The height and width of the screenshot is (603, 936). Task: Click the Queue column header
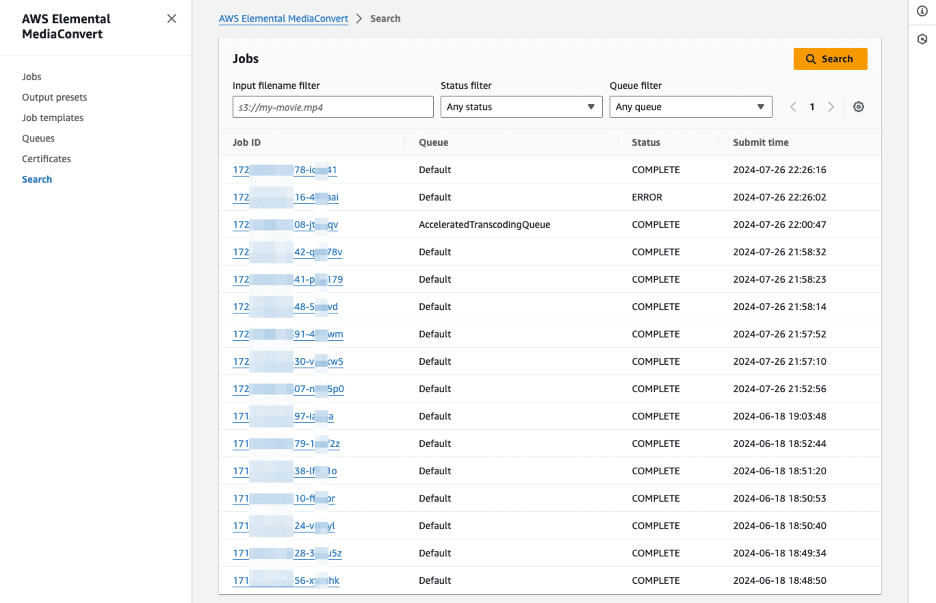[433, 142]
